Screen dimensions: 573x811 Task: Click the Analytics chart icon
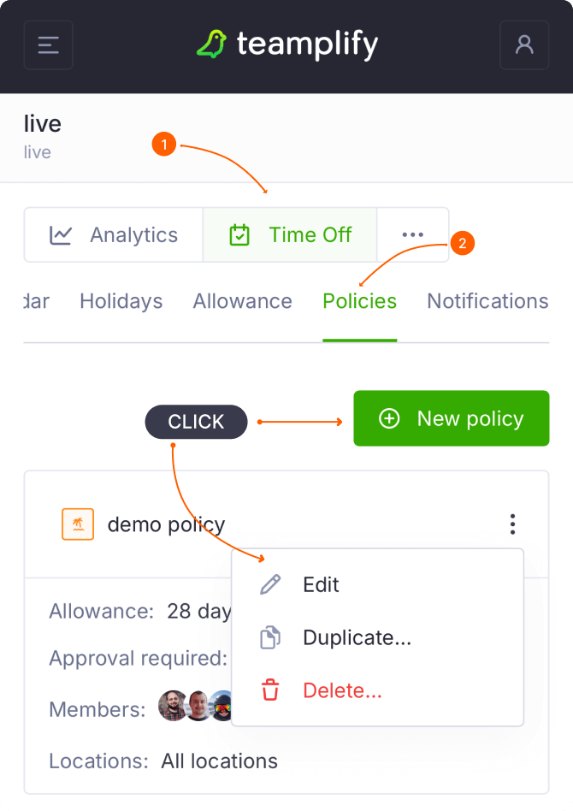[61, 235]
